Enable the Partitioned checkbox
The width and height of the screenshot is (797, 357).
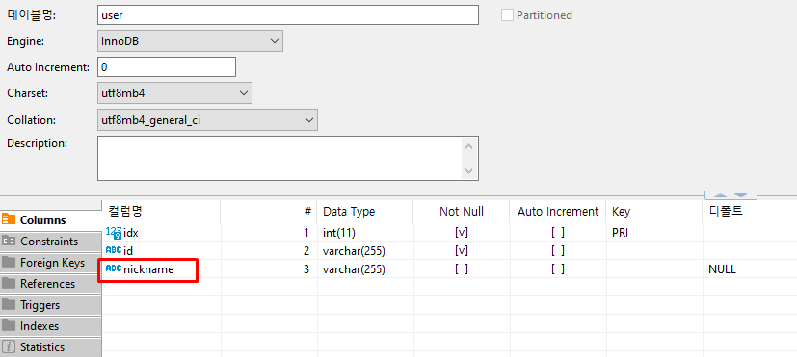click(x=507, y=15)
